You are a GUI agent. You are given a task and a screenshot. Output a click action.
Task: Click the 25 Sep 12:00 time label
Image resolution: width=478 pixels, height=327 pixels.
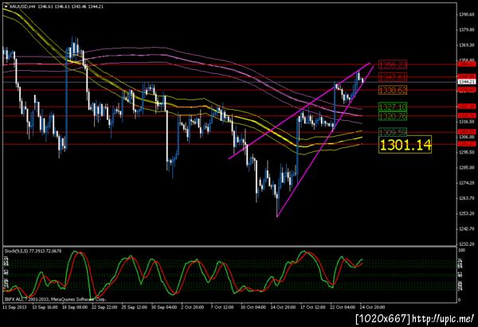tap(134, 307)
